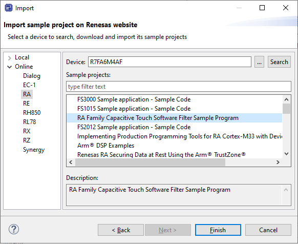Select the RL78 device family
The width and height of the screenshot is (298, 244).
pyautogui.click(x=30, y=122)
